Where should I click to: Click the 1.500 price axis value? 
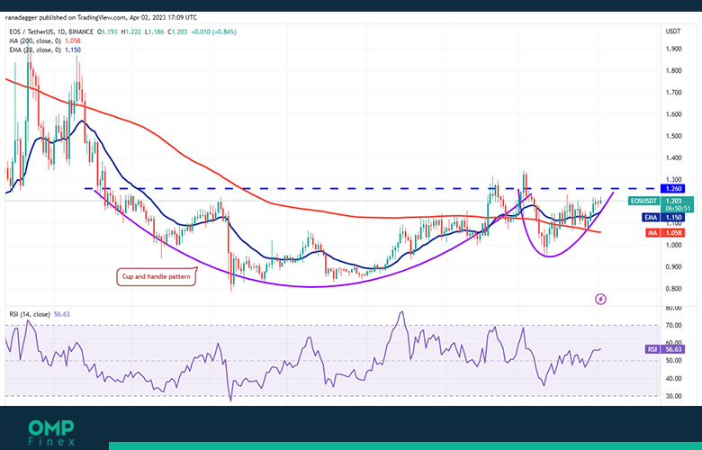click(673, 136)
